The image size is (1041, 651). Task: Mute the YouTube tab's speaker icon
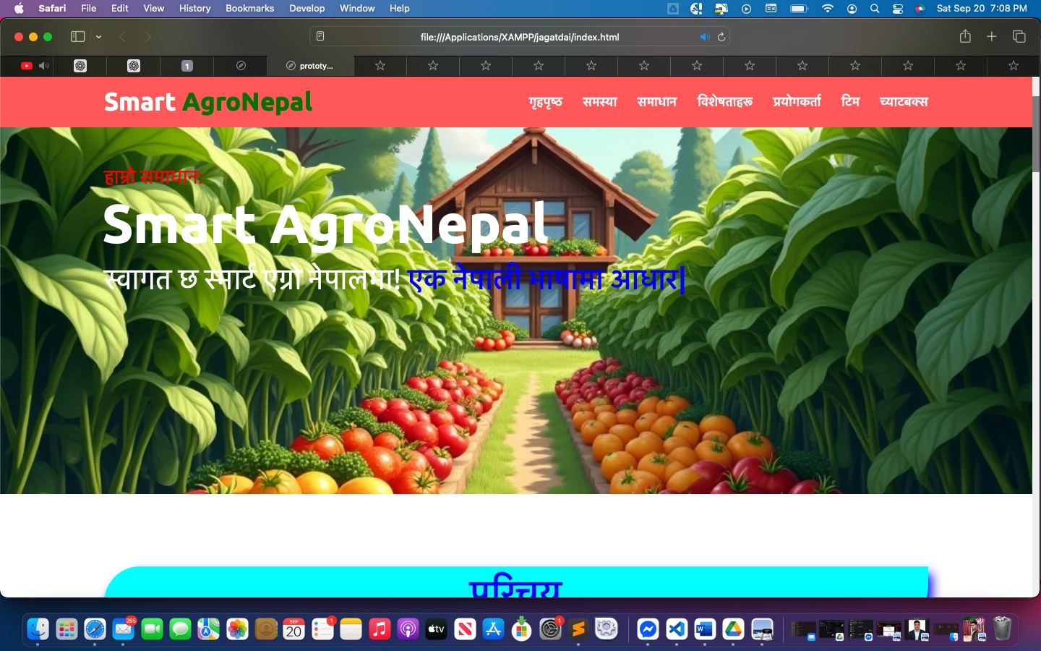[44, 66]
